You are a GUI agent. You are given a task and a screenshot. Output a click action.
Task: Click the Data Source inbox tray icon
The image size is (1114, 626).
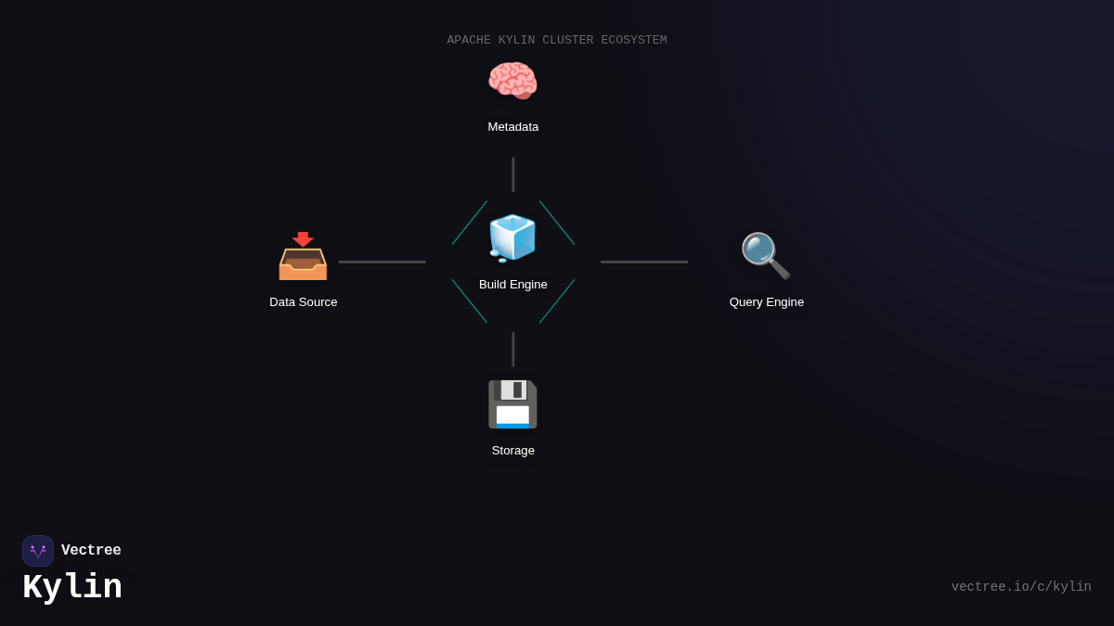tap(303, 256)
